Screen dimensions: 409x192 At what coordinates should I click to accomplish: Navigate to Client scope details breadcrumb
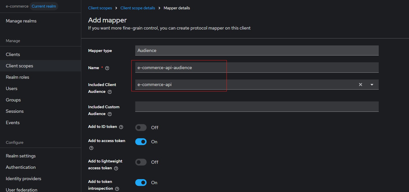(x=138, y=8)
